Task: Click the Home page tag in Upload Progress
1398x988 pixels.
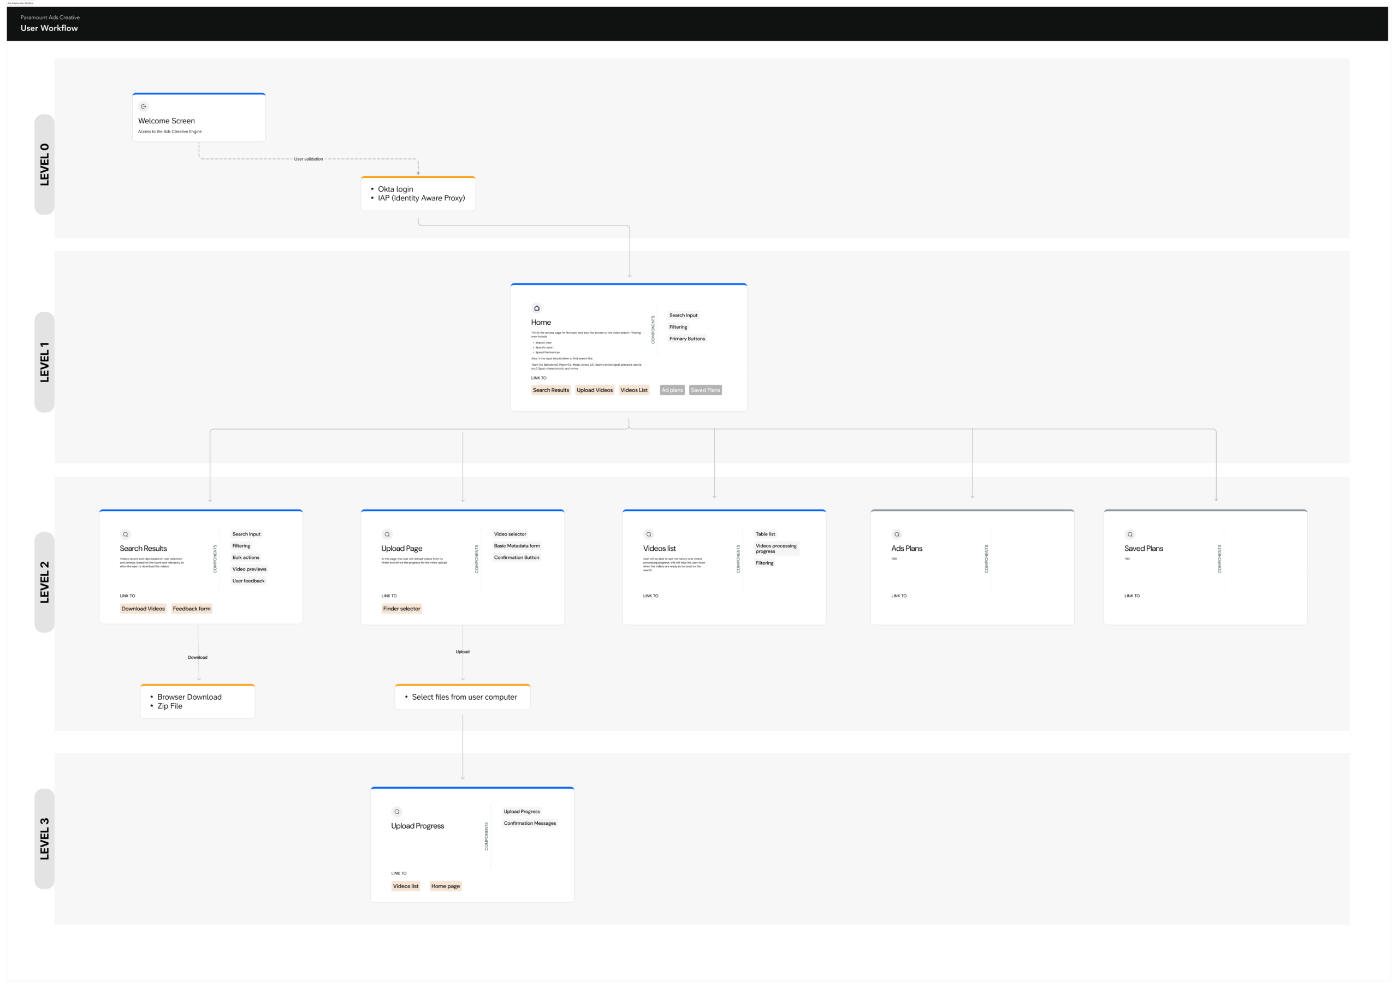Action: [445, 886]
